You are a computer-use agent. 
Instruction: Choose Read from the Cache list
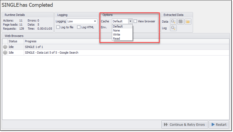pyautogui.click(x=117, y=39)
